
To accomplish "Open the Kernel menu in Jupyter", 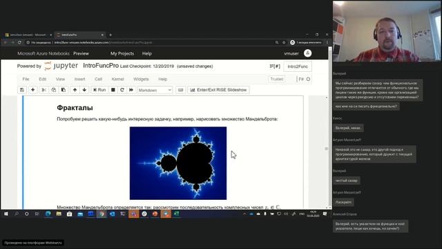I will pos(118,79).
